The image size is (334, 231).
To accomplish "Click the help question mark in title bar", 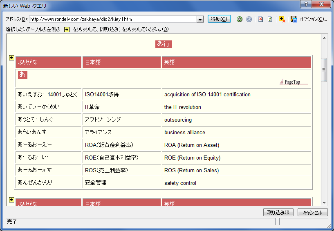I will click(x=305, y=4).
